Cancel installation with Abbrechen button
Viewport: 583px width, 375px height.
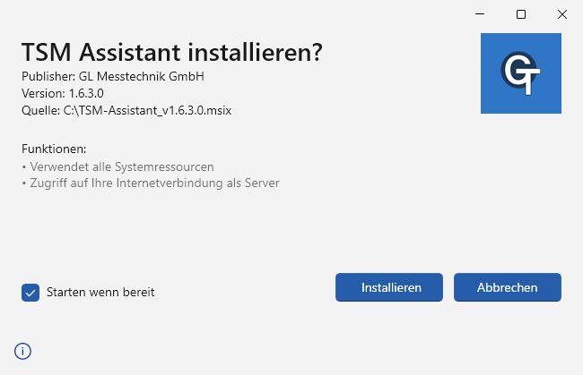coord(507,287)
